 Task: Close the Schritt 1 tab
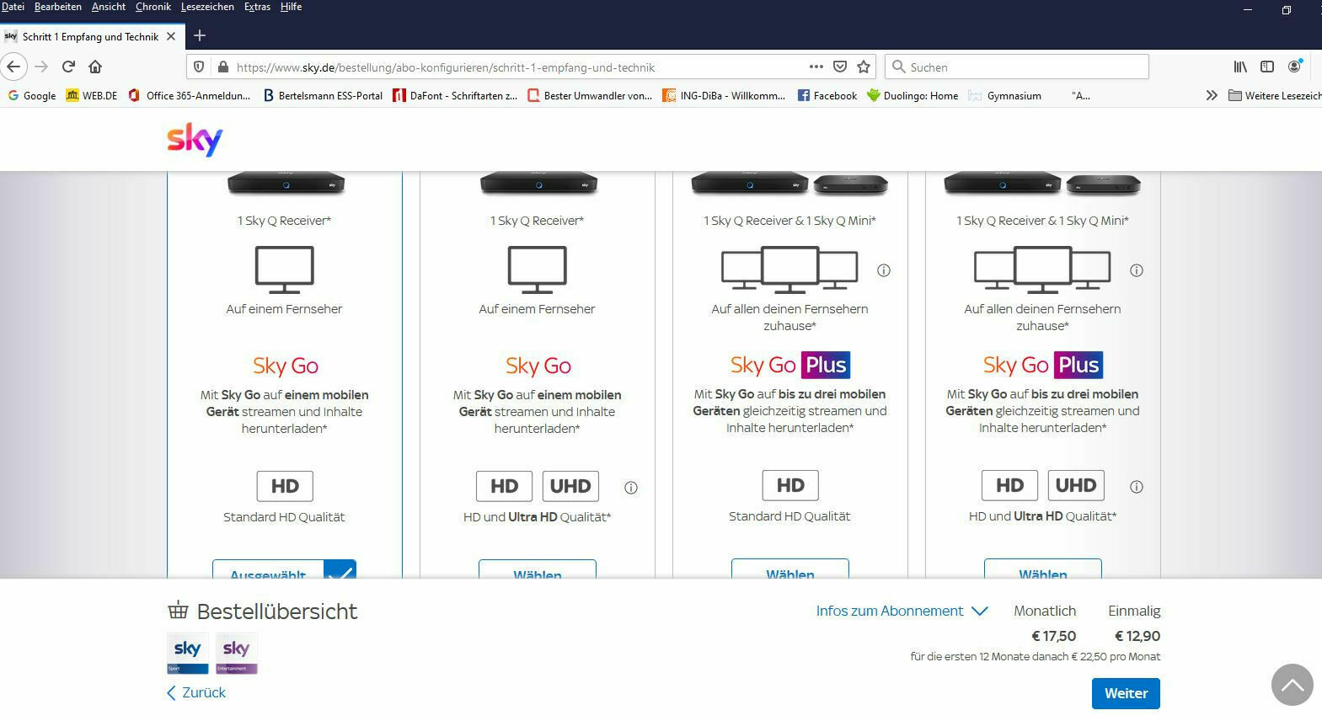tap(171, 36)
